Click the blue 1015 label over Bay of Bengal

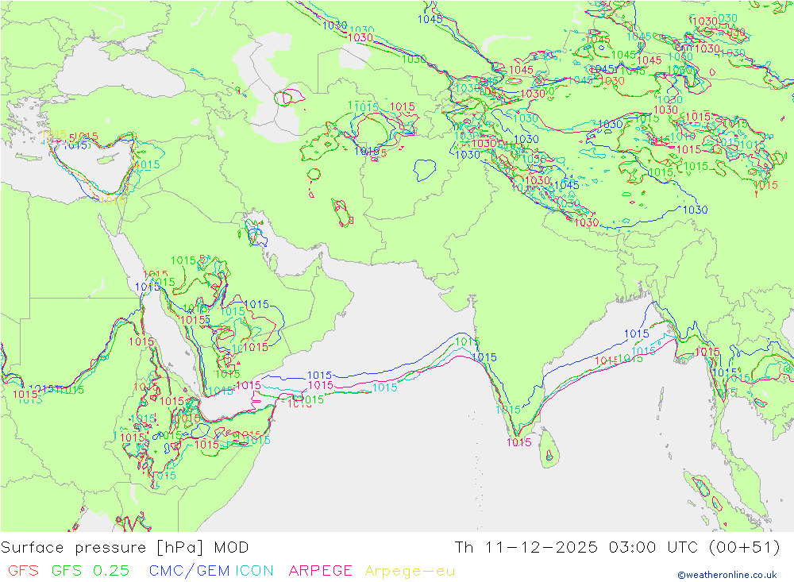pos(637,333)
